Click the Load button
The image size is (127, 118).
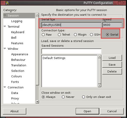pos(112,58)
